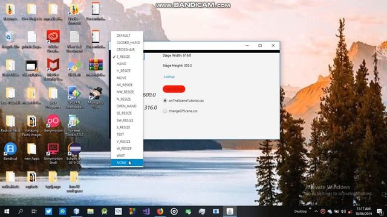Select WAIT cursor option
387x217 pixels.
[x=127, y=156]
